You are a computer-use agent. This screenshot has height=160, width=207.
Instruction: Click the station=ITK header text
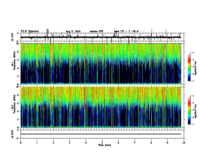click(x=96, y=31)
